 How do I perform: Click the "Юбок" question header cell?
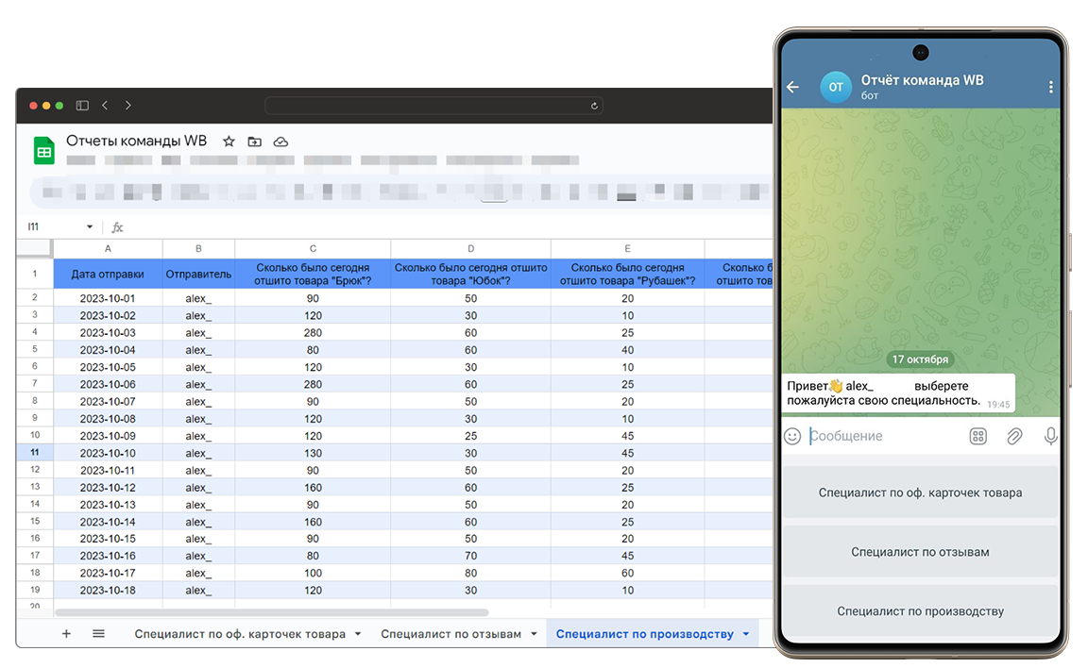pos(471,274)
